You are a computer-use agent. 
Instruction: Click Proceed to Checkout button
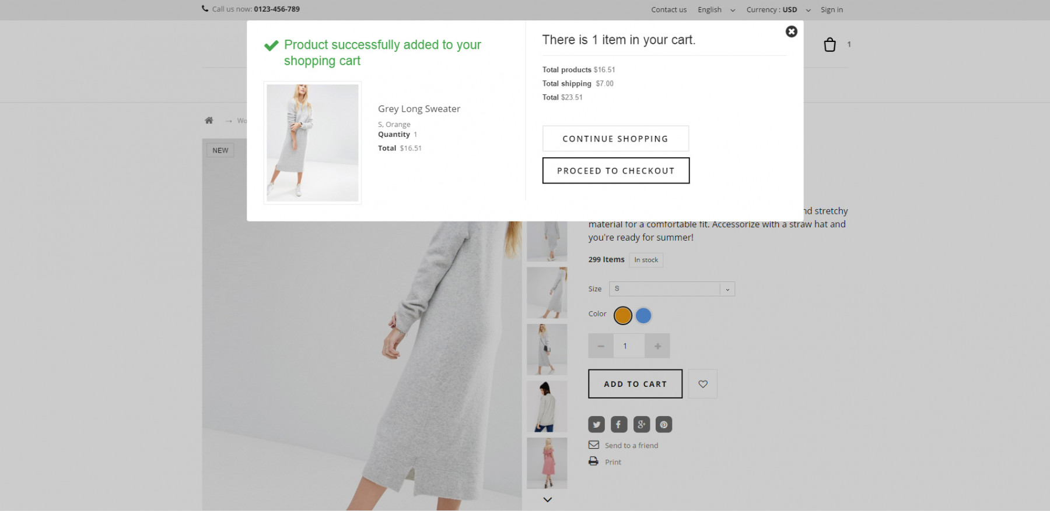point(615,171)
